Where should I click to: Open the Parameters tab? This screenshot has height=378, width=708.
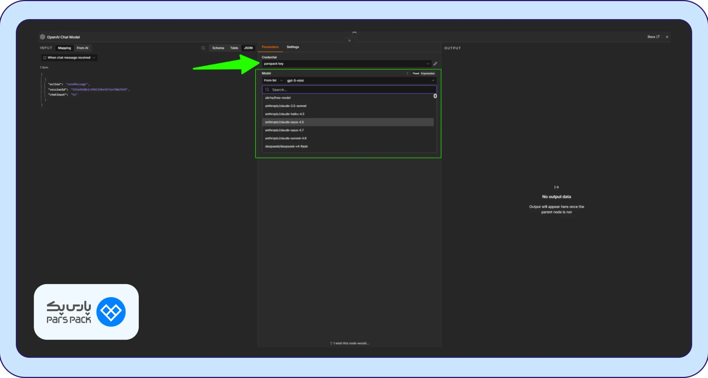click(x=270, y=47)
